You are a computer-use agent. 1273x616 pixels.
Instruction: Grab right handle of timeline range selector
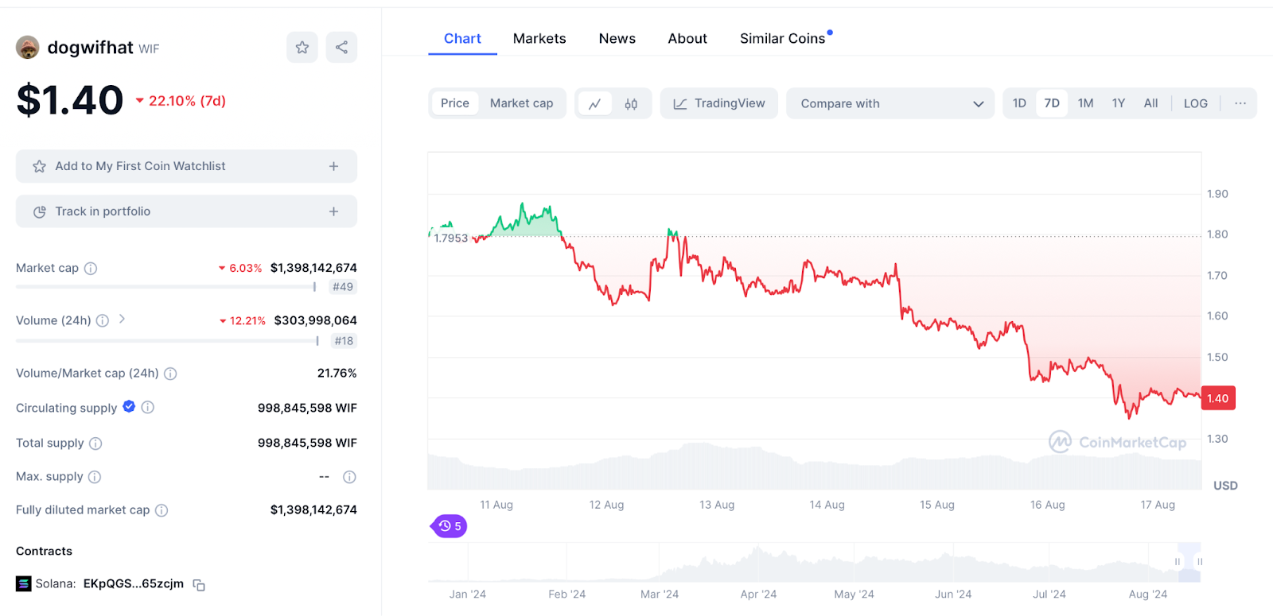1200,562
